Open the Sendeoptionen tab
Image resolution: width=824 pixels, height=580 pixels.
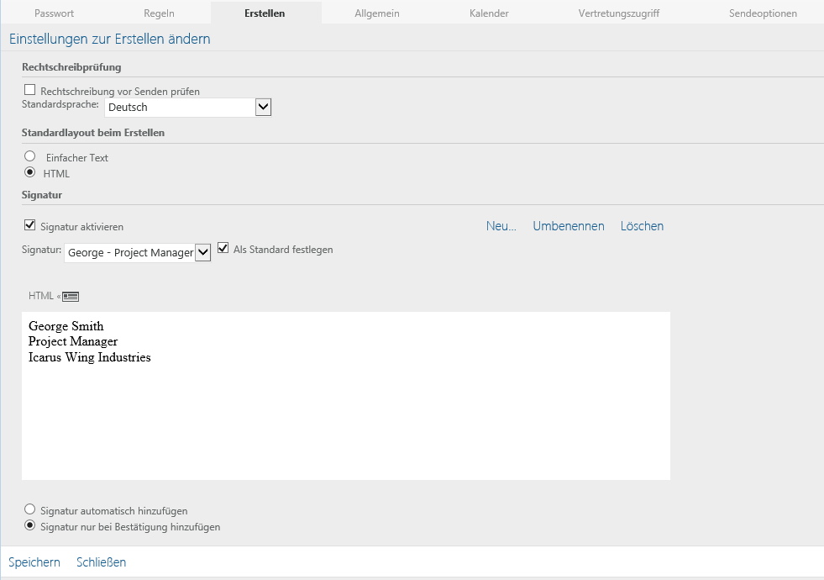[x=763, y=13]
